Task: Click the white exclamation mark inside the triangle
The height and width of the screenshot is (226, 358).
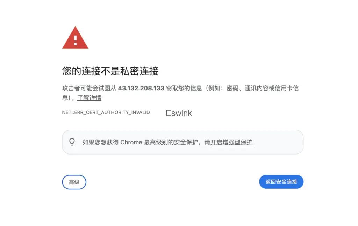Action: (76, 40)
